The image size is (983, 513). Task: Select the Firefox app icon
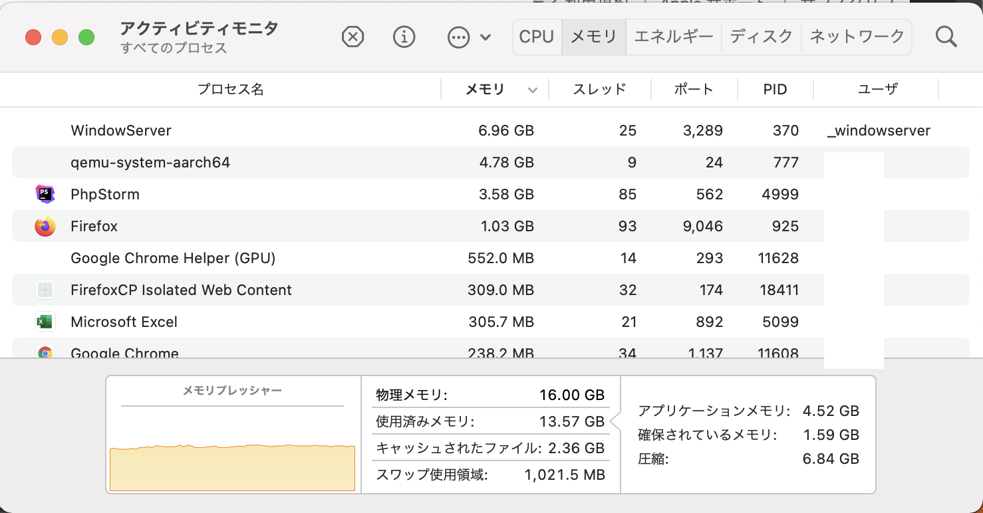[x=45, y=227]
